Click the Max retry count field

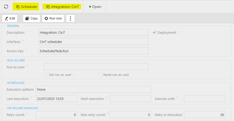[x=130, y=115]
